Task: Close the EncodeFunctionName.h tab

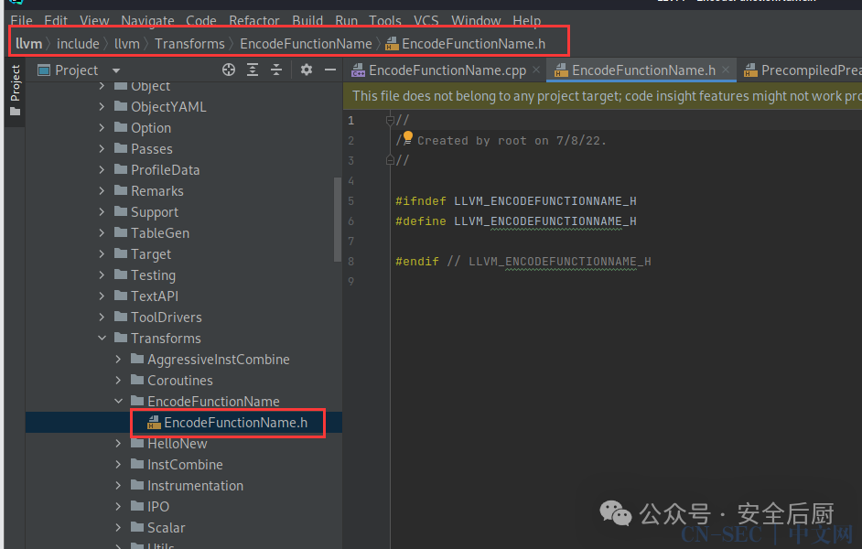Action: pyautogui.click(x=726, y=70)
